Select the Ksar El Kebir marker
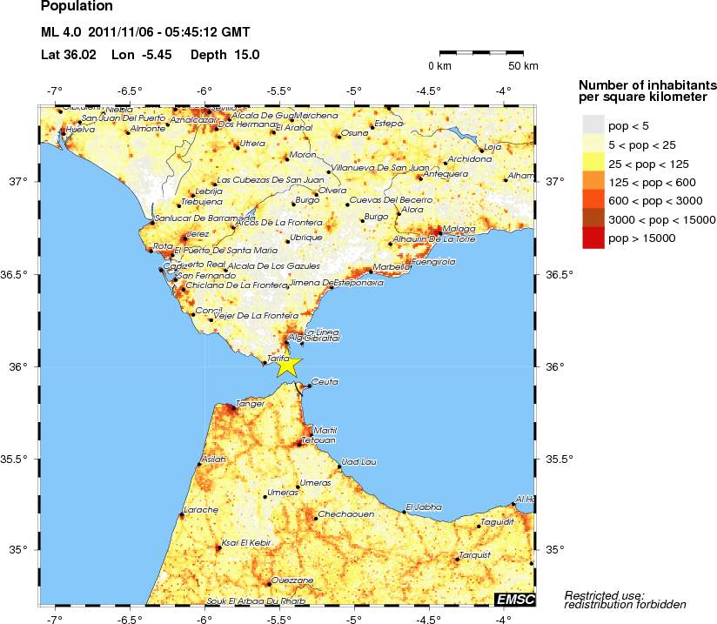 coord(218,547)
